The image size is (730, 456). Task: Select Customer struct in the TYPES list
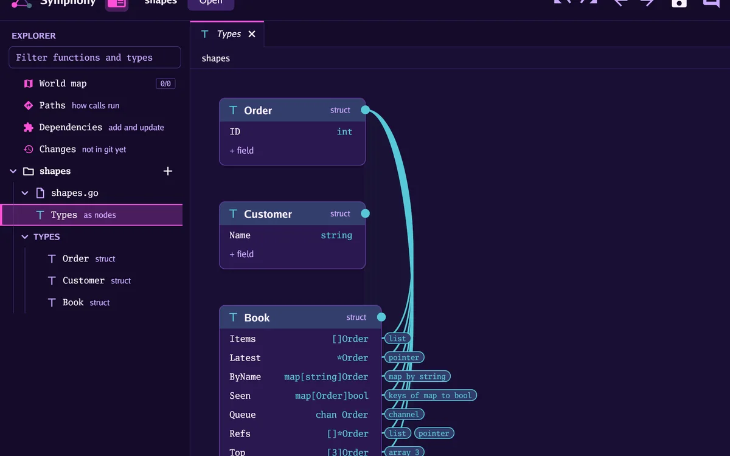pyautogui.click(x=91, y=280)
